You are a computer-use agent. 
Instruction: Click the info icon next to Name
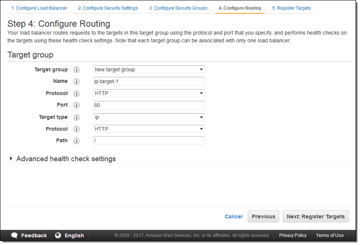coord(76,82)
